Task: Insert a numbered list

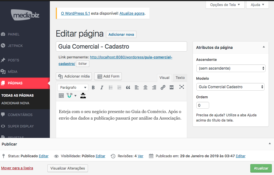Action: (x=119, y=87)
